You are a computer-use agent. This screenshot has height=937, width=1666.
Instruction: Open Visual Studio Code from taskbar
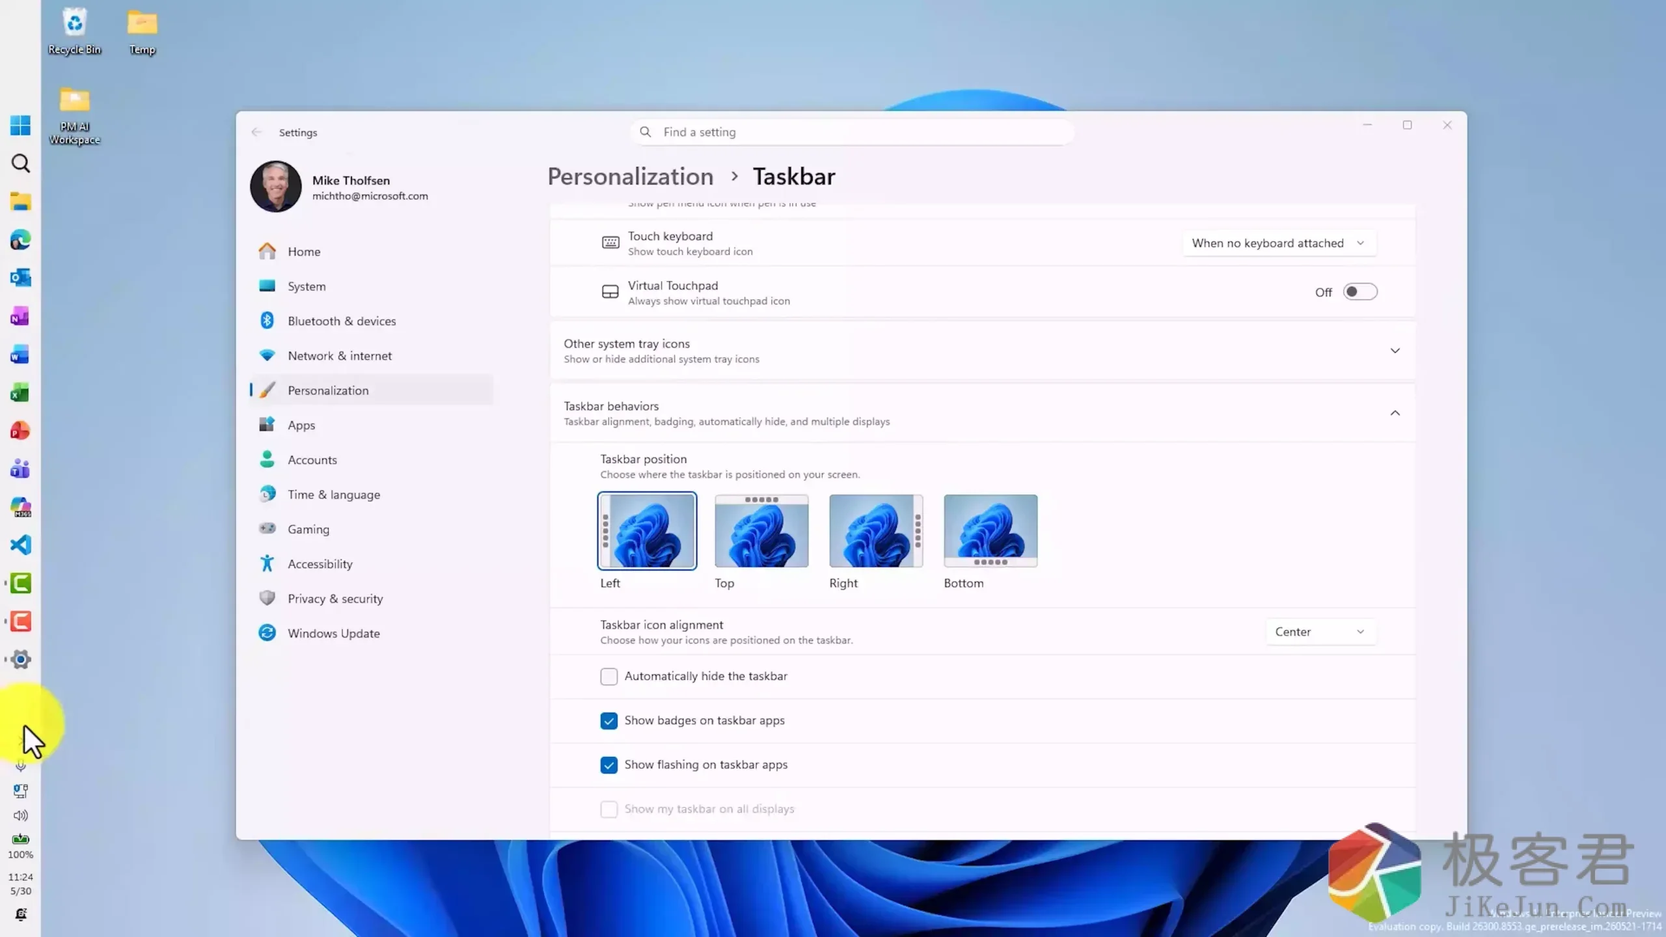pyautogui.click(x=20, y=545)
